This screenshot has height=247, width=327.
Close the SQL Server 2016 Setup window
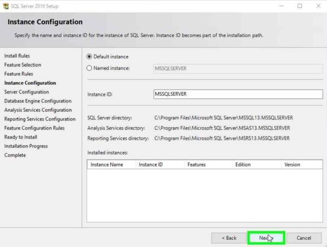[318, 6]
